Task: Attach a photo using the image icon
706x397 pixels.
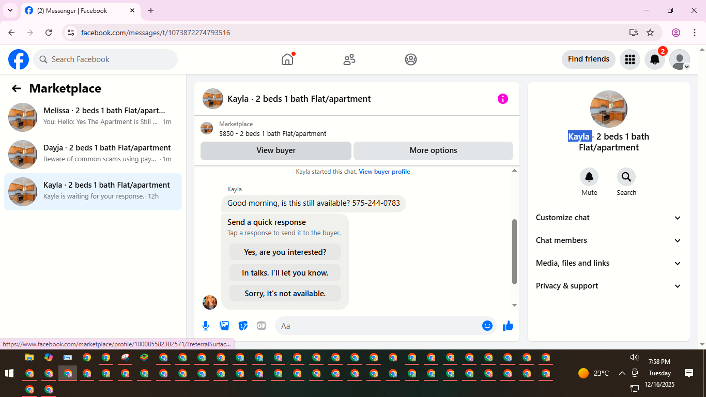Action: (x=224, y=326)
